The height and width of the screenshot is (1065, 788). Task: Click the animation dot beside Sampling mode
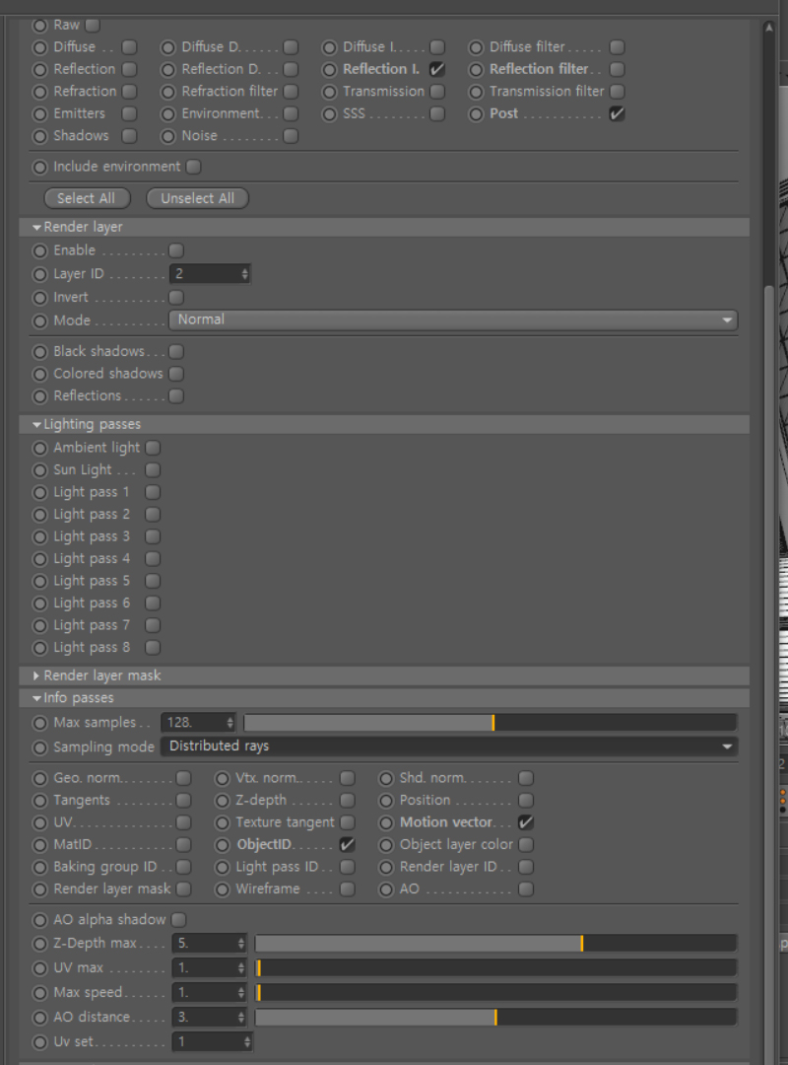(x=40, y=747)
